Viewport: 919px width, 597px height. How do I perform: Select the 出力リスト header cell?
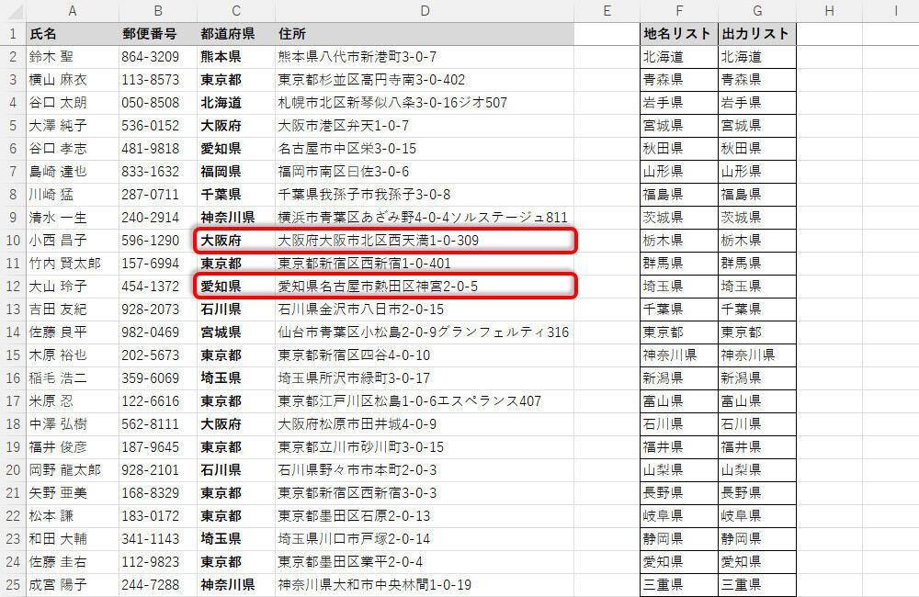click(x=756, y=34)
